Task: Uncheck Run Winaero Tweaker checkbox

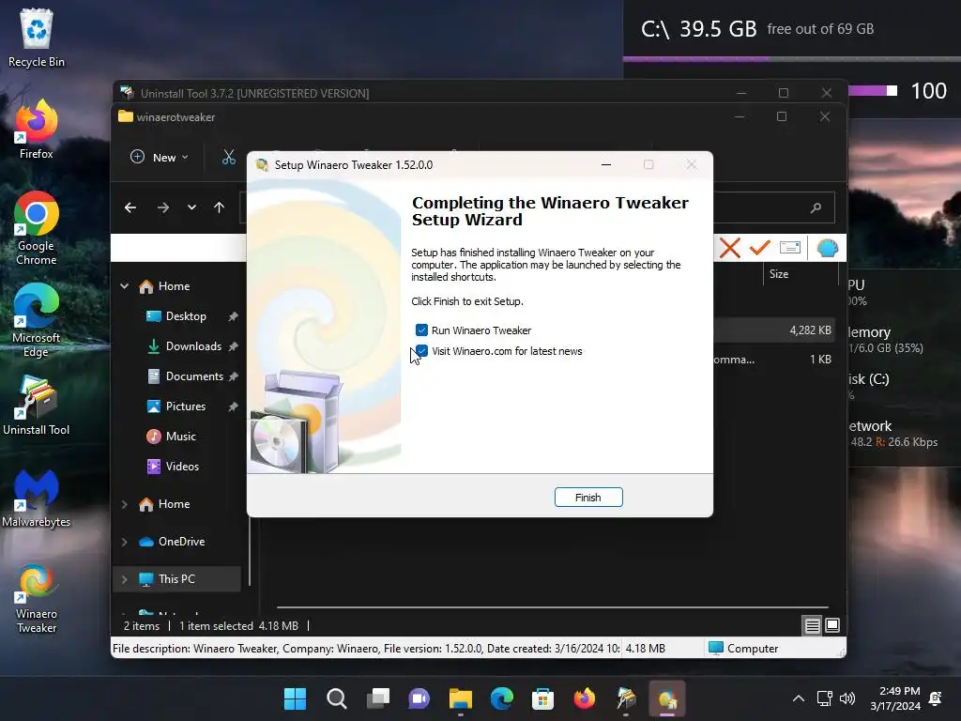Action: click(421, 330)
